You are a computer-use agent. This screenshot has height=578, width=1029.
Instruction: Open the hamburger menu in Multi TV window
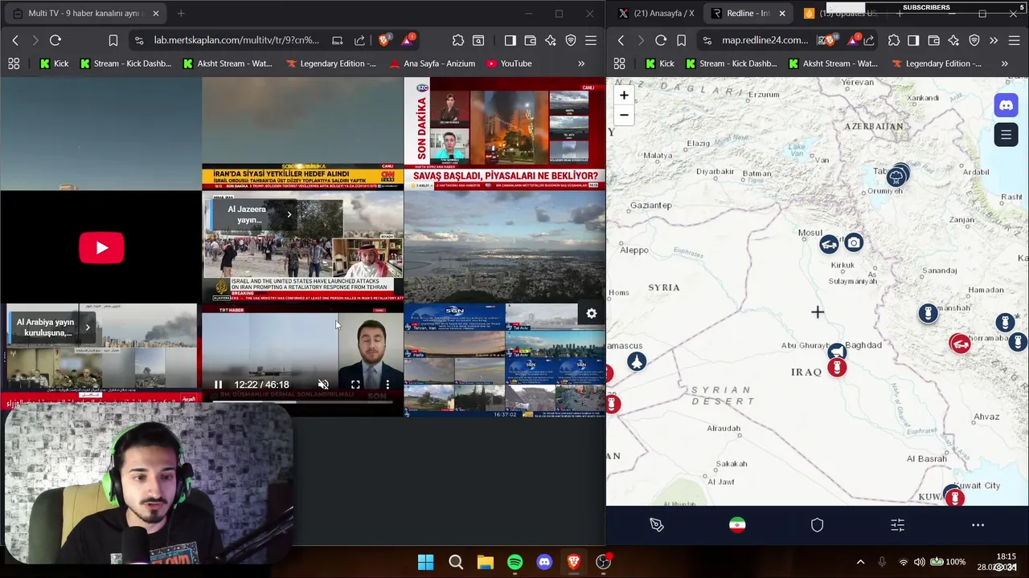(x=591, y=40)
